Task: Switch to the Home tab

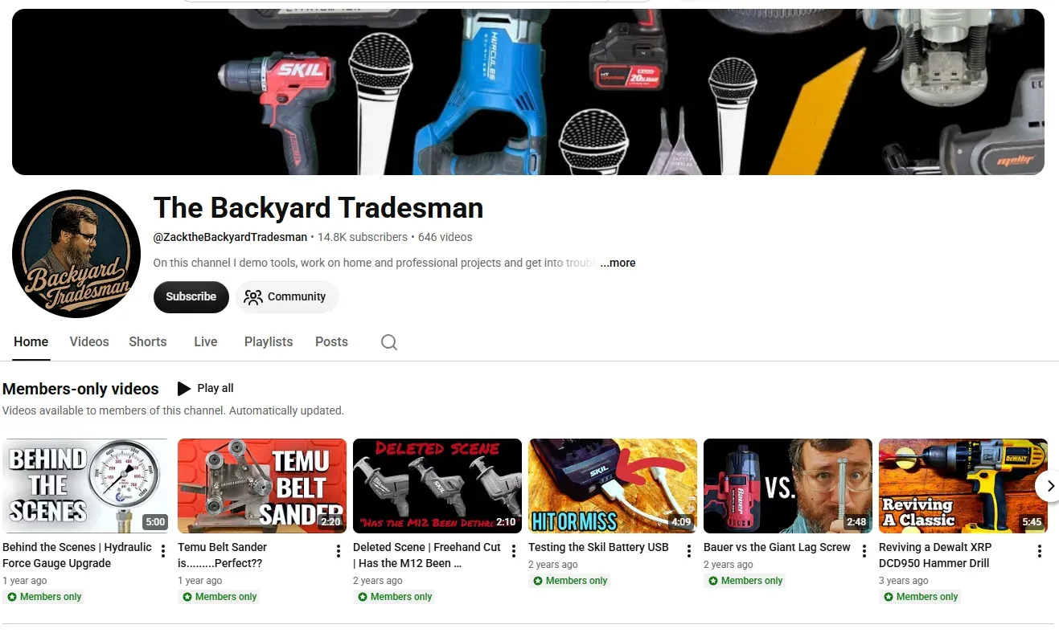Action: click(31, 342)
